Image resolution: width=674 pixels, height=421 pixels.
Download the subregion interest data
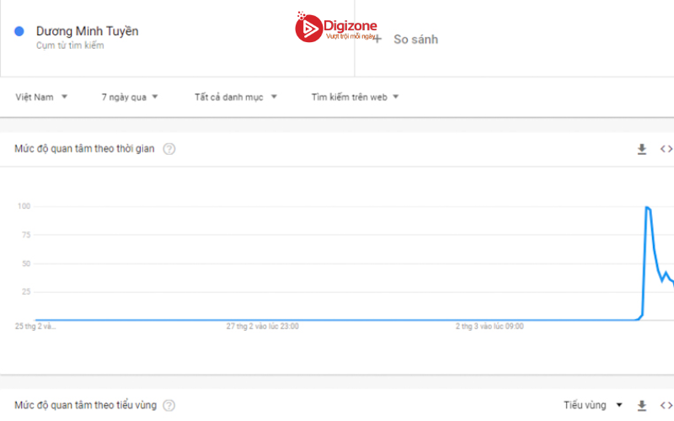tap(642, 405)
